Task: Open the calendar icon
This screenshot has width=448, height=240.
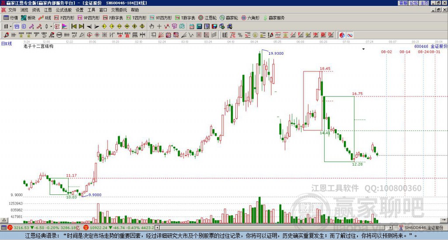Action: (192, 26)
